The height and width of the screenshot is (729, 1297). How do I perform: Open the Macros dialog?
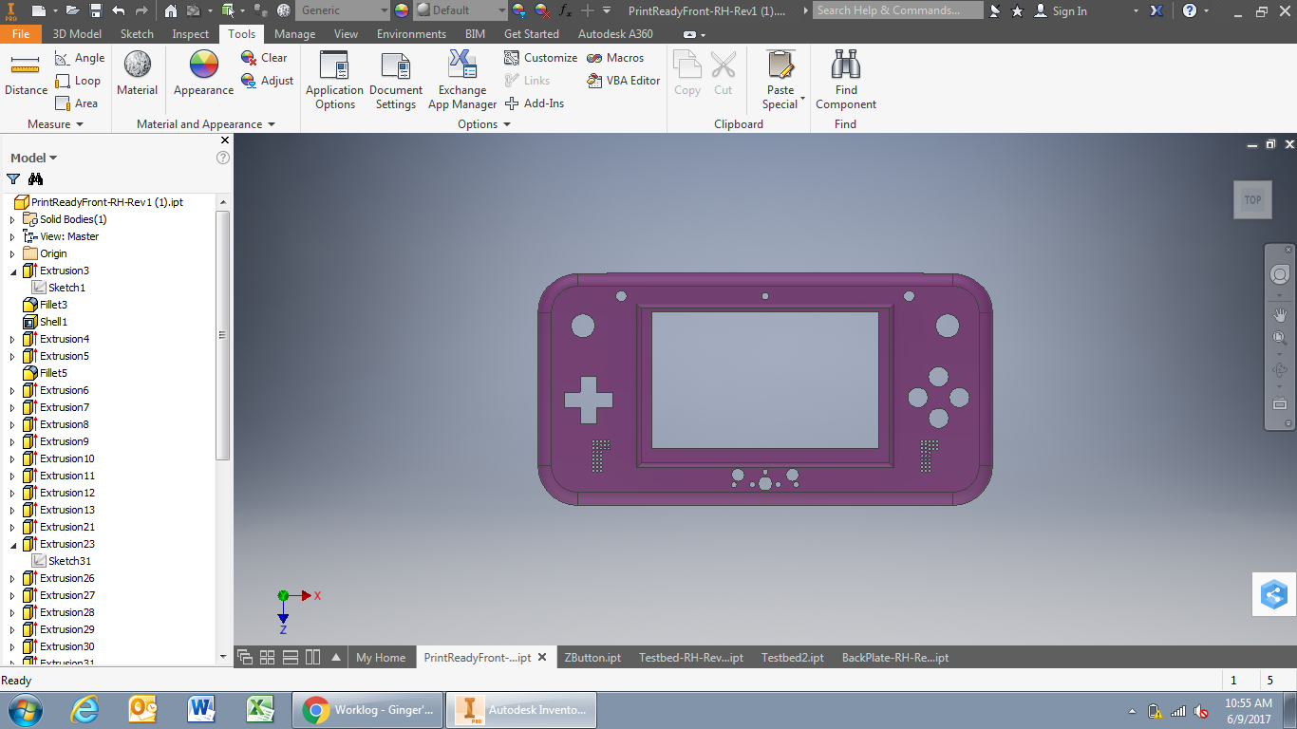click(615, 58)
